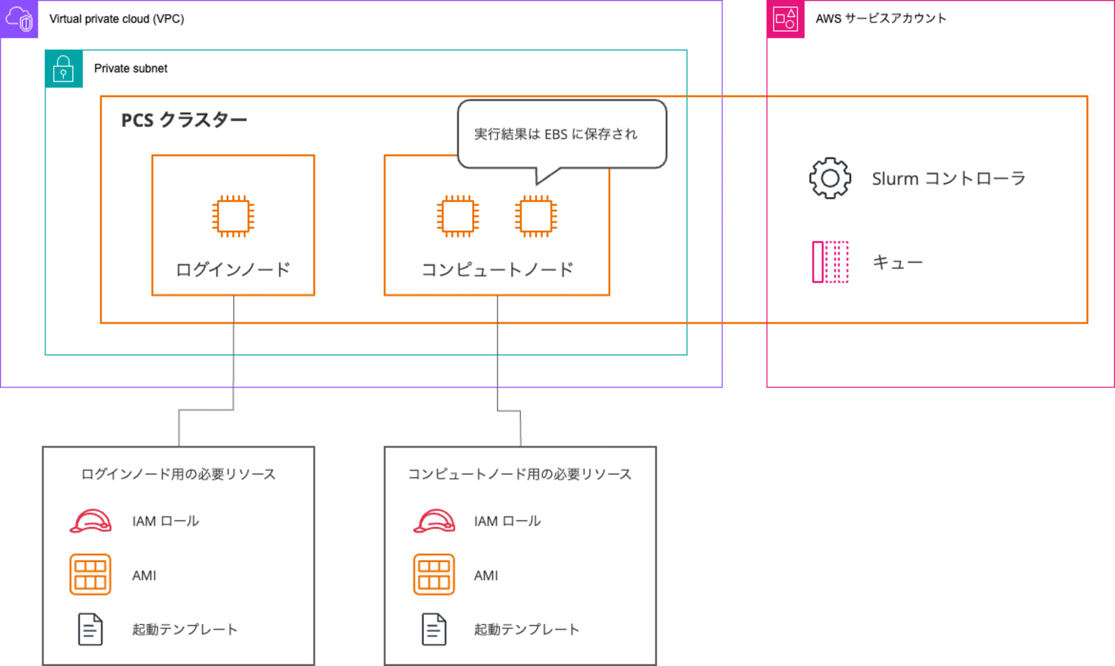Click the AMI grid icon in compute node resources

click(x=434, y=575)
